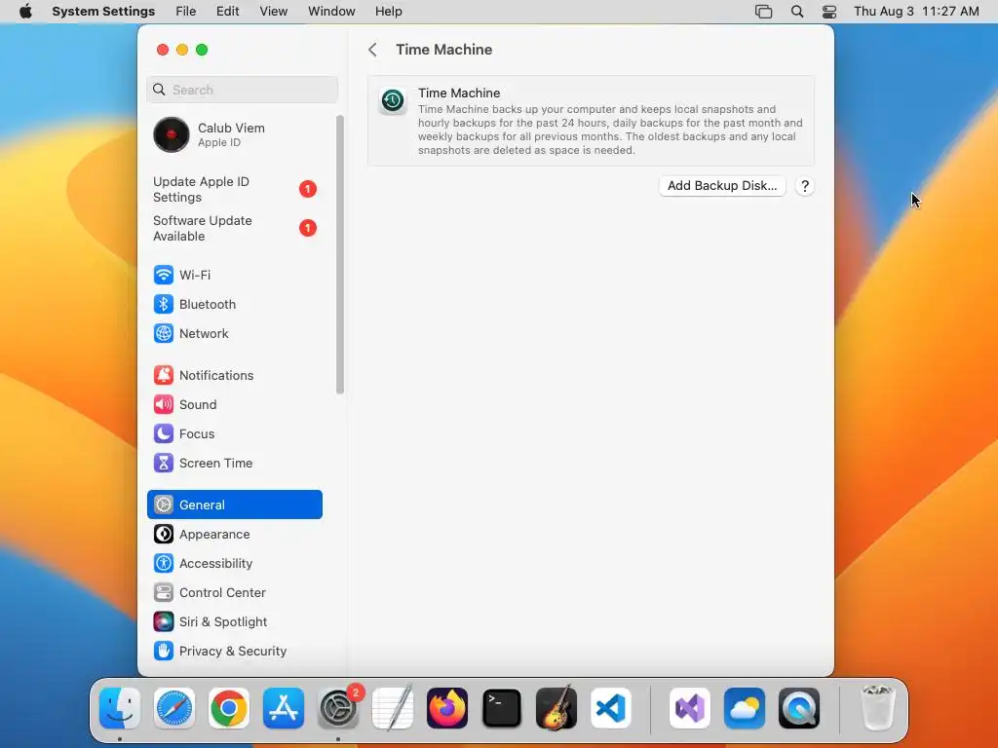Open Screen Time settings
This screenshot has height=748, width=998.
click(x=234, y=463)
